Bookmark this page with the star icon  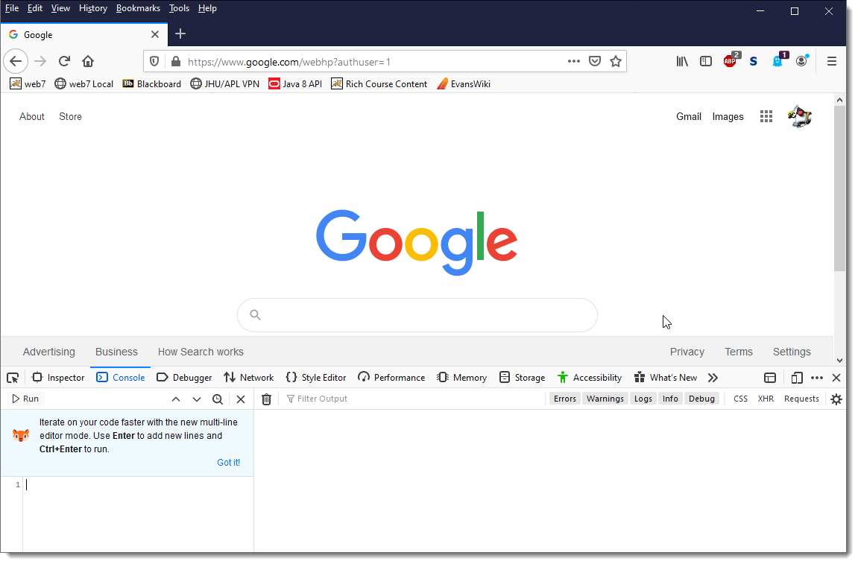click(616, 61)
